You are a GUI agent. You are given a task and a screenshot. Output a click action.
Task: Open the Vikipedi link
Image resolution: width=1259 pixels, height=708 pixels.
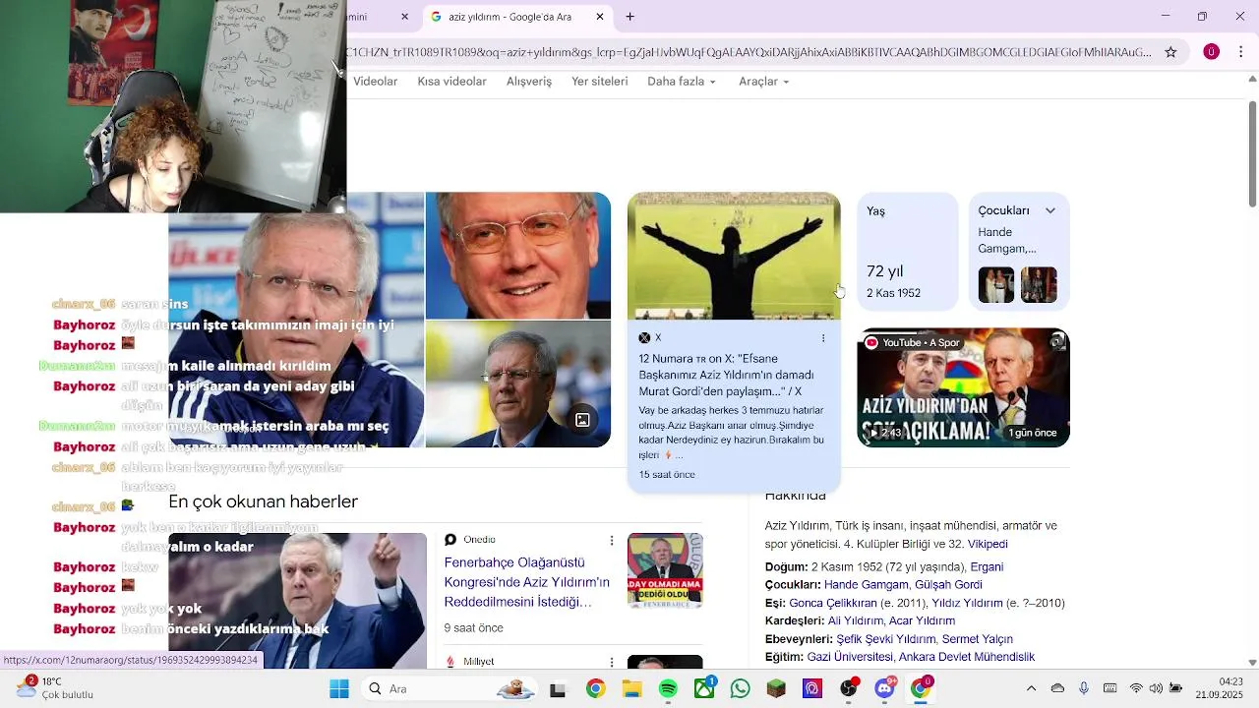coord(988,544)
